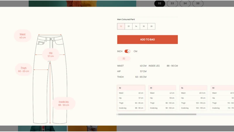Choose size 33 box under Men Coloured Pant

(129, 26)
